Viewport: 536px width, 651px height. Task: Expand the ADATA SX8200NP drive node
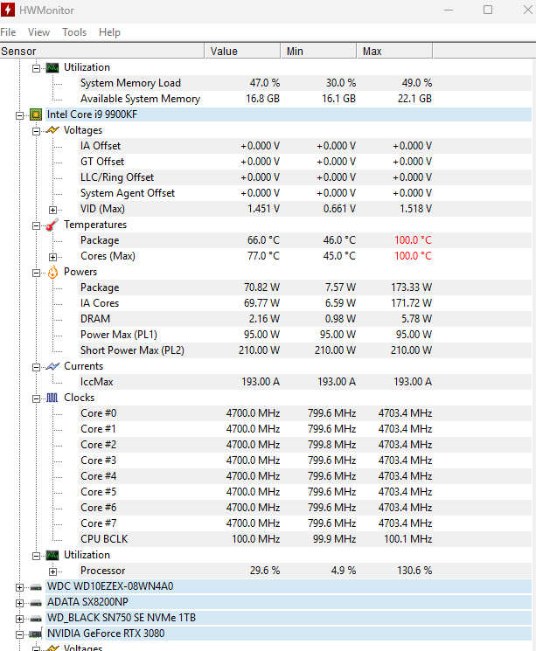pos(19,603)
